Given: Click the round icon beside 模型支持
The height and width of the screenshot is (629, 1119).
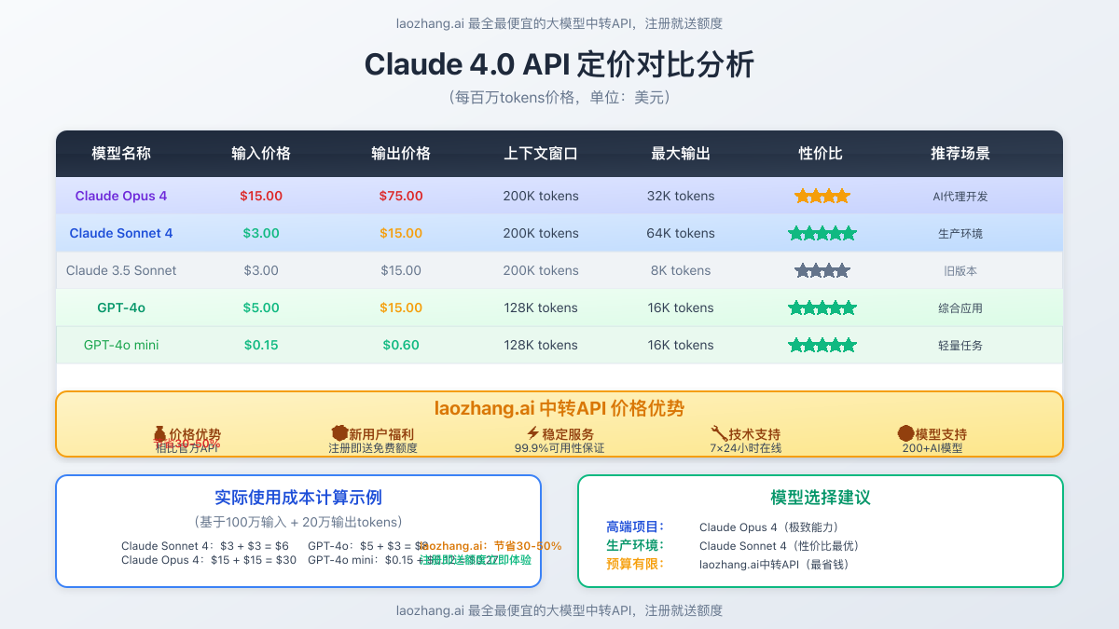Looking at the screenshot, I should [x=905, y=433].
